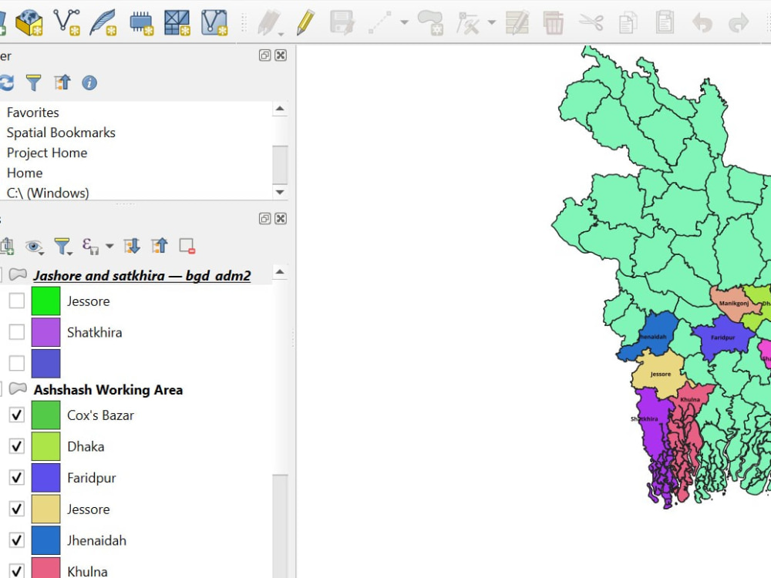Uncheck Khulna category

point(17,570)
